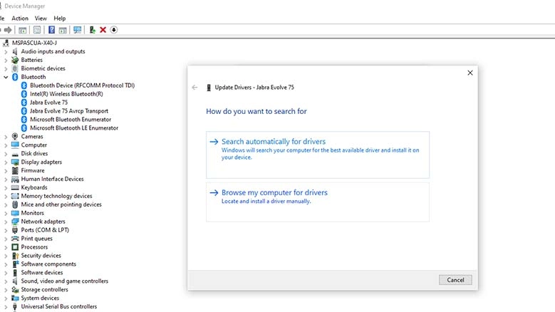The width and height of the screenshot is (555, 312).
Task: Expand the System devices node
Action: (6, 298)
